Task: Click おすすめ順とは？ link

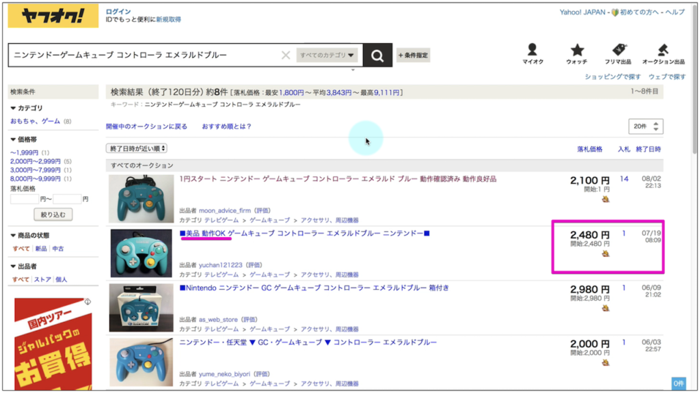Action: 227,126
